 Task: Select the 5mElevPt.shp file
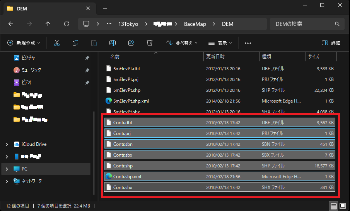(x=127, y=90)
